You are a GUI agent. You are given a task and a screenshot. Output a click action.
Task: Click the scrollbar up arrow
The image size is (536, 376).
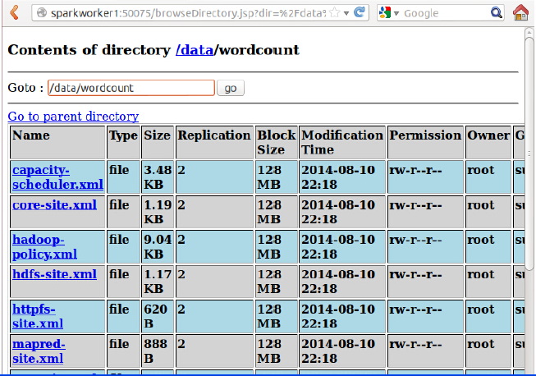[529, 32]
